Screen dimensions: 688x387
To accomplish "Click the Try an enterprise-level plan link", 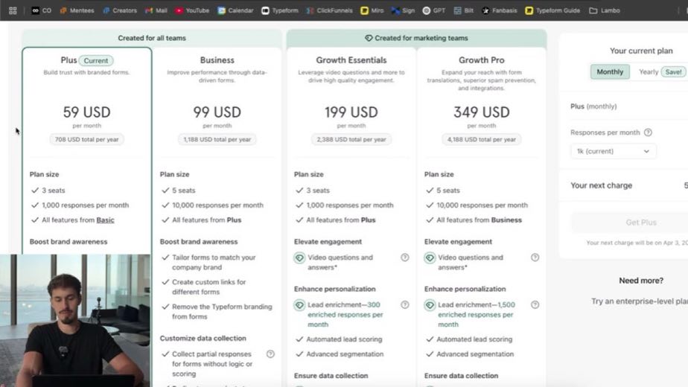I will [640, 301].
